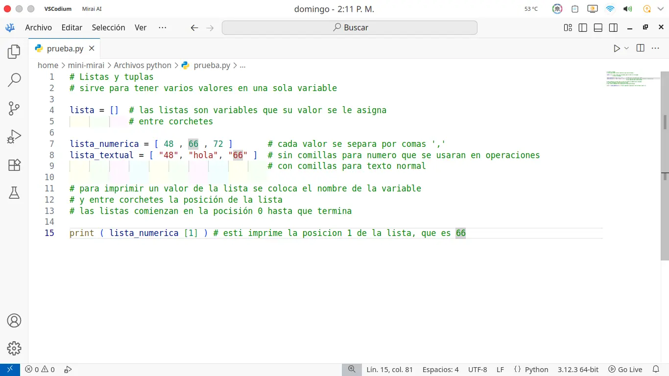Image resolution: width=669 pixels, height=376 pixels.
Task: Customize layout icon in title bar
Action: [x=568, y=27]
